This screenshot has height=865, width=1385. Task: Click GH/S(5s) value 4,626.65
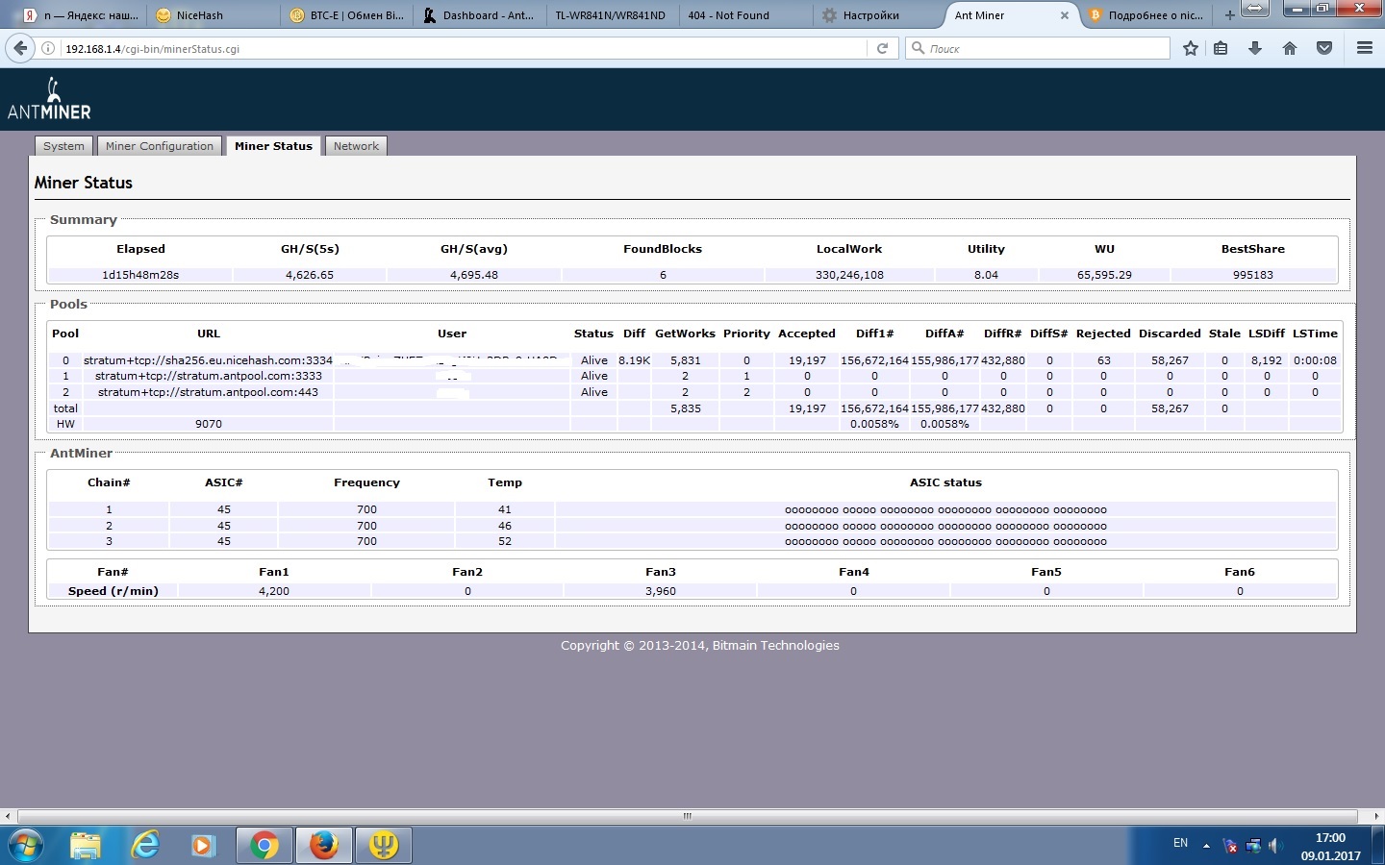pos(310,275)
